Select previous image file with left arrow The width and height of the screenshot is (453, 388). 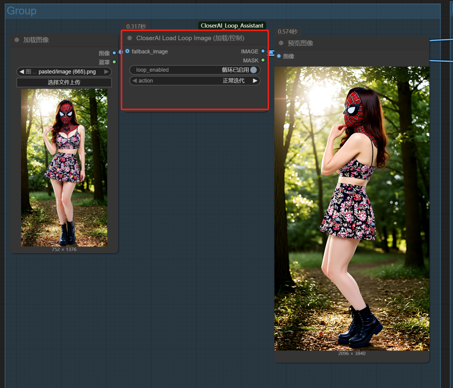pos(22,72)
